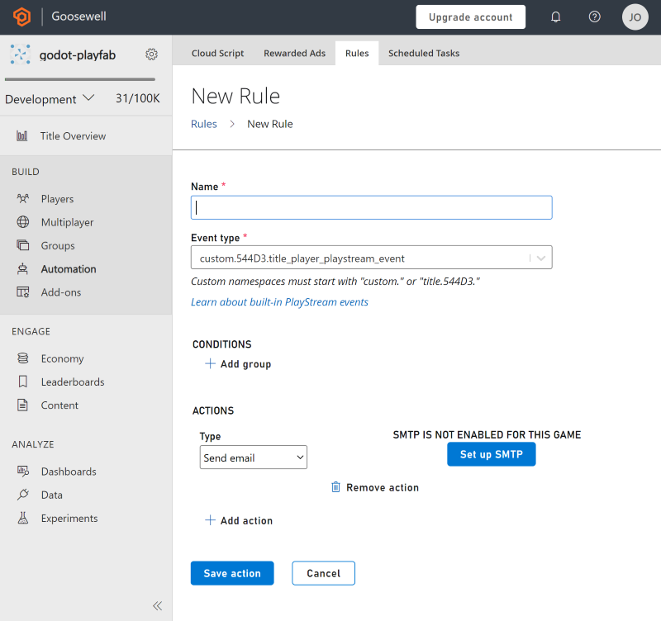Open Experiments from the sidebar
This screenshot has width=661, height=621.
tap(69, 519)
